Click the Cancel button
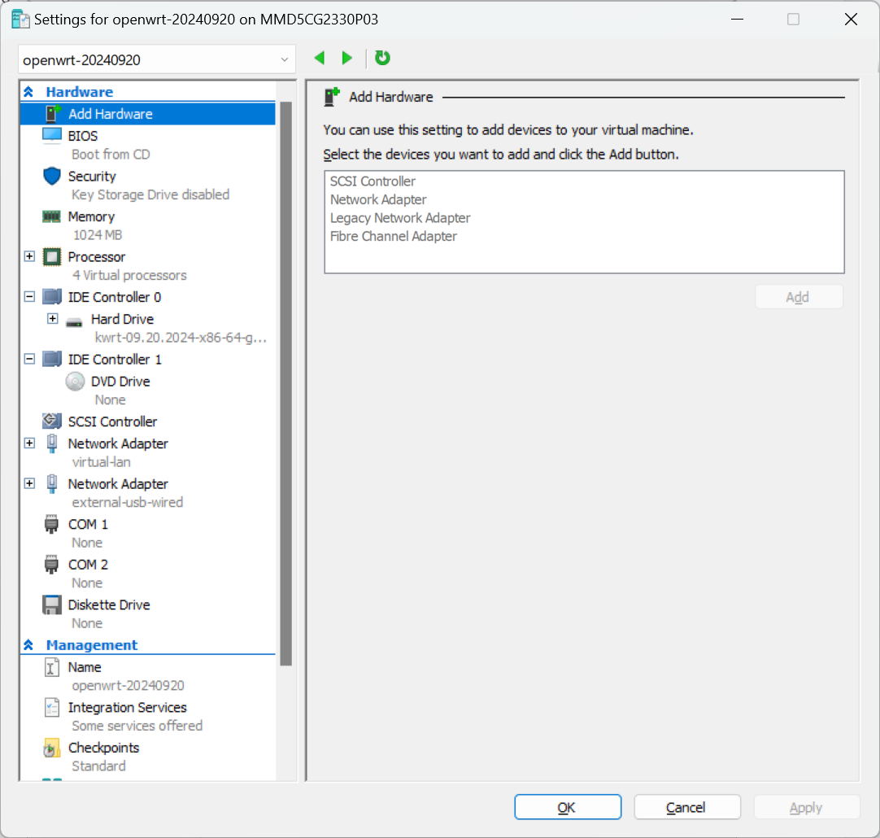880x838 pixels. pyautogui.click(x=686, y=807)
